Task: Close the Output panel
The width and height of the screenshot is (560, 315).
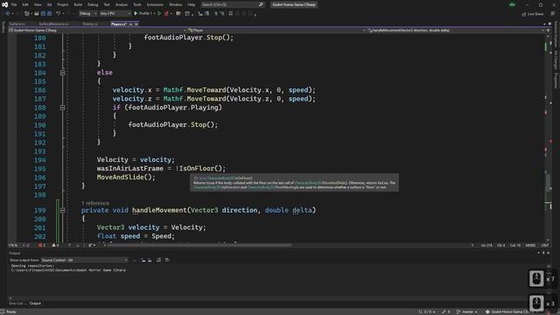Action: [549, 253]
